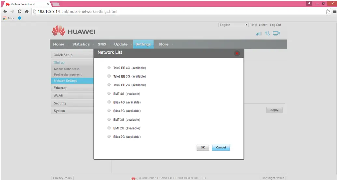Go to the Home tab
Screen dimensions: 337x180
(x=59, y=44)
